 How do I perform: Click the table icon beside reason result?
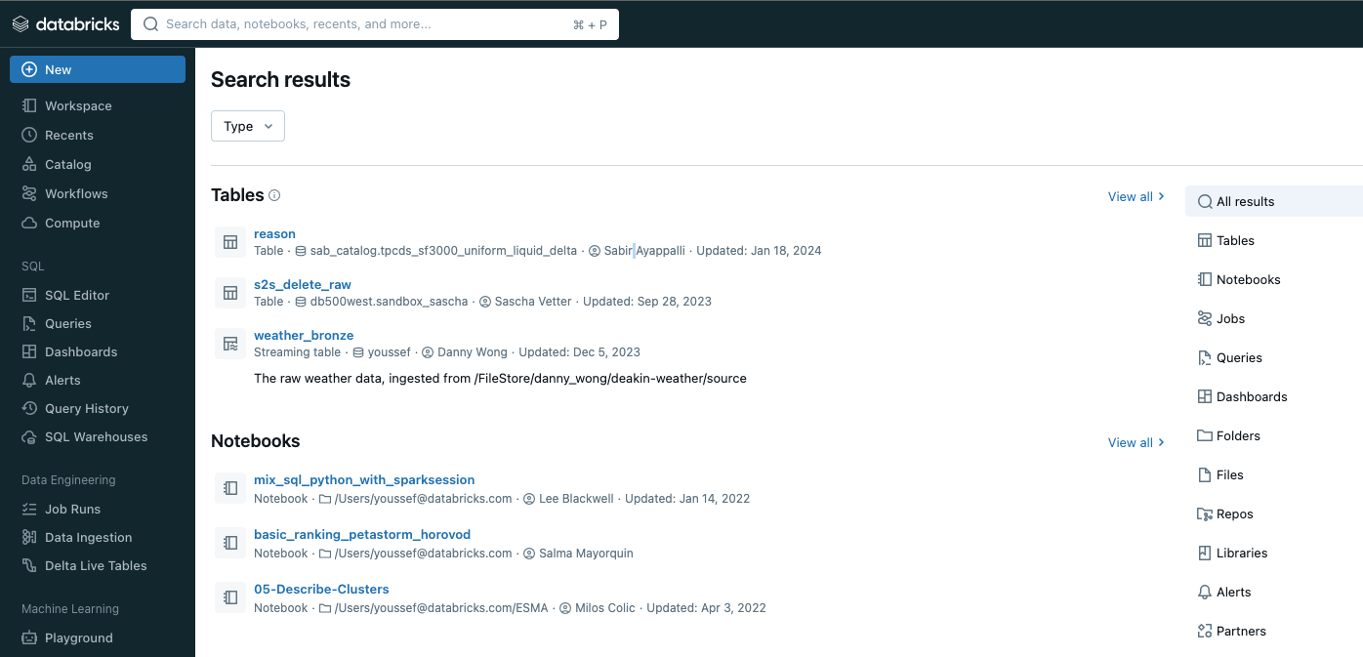click(x=230, y=242)
